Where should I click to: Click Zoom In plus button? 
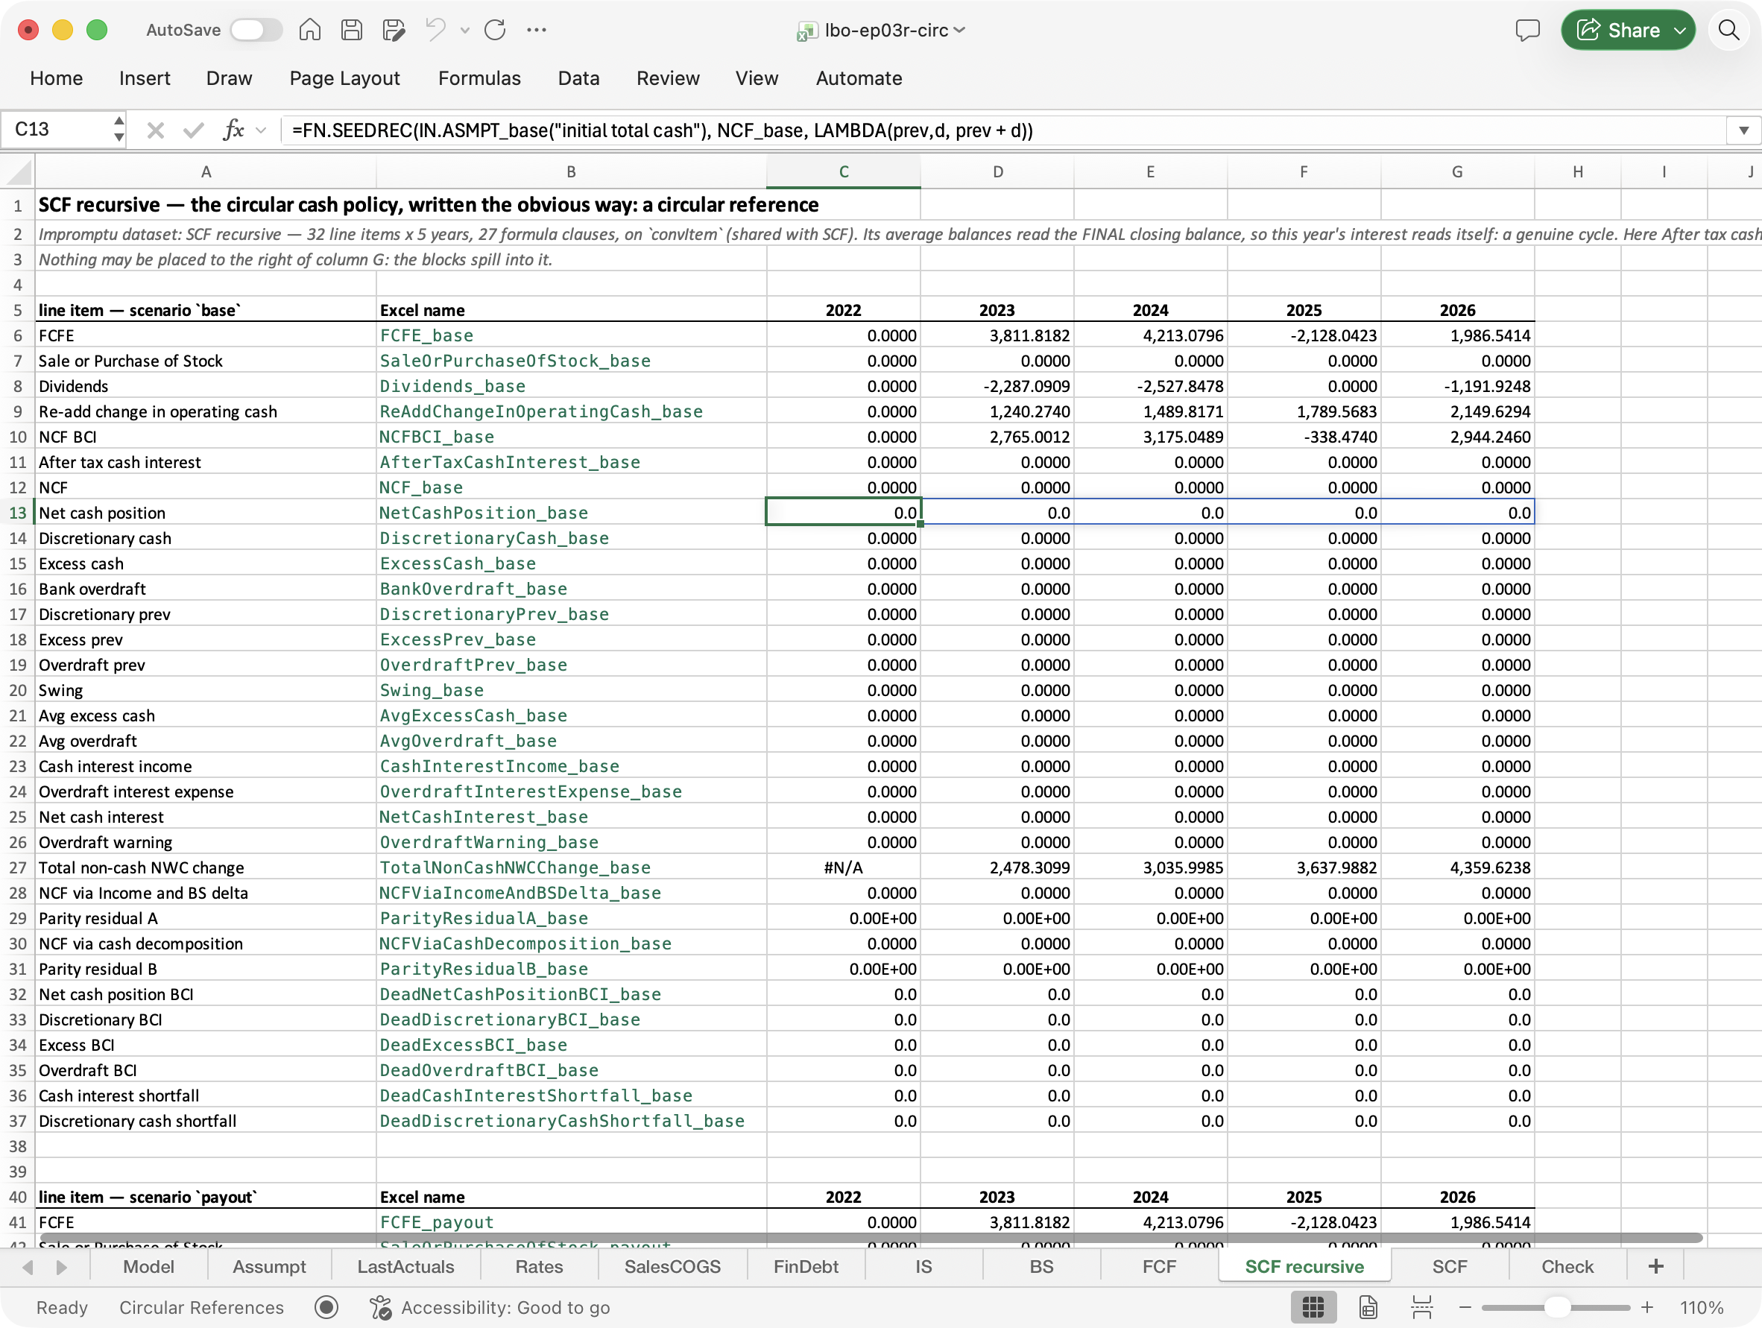pyautogui.click(x=1646, y=1307)
